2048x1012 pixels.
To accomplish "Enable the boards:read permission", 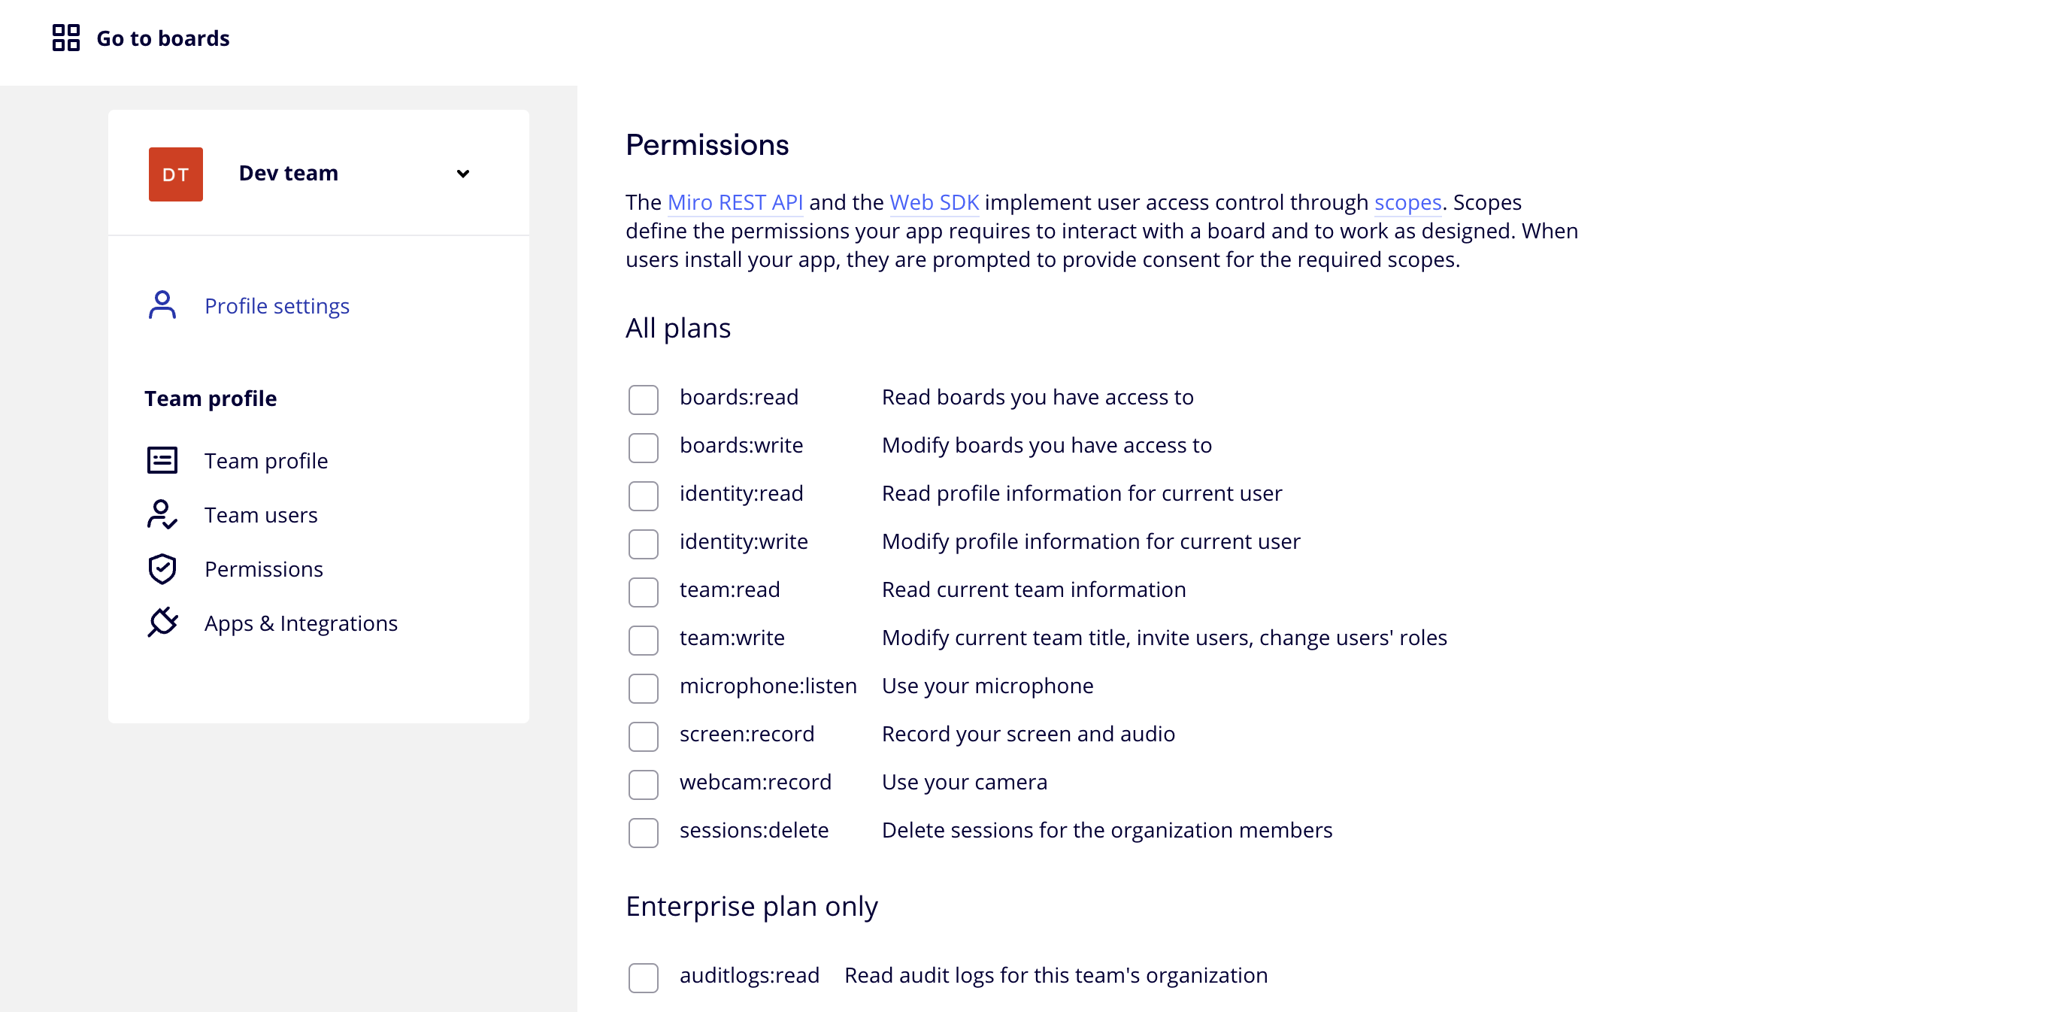I will (x=643, y=400).
